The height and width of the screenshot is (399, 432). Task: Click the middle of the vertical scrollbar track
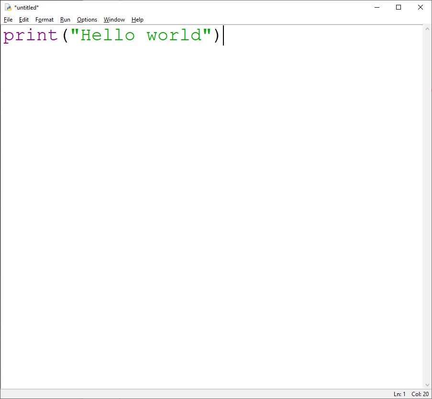428,207
